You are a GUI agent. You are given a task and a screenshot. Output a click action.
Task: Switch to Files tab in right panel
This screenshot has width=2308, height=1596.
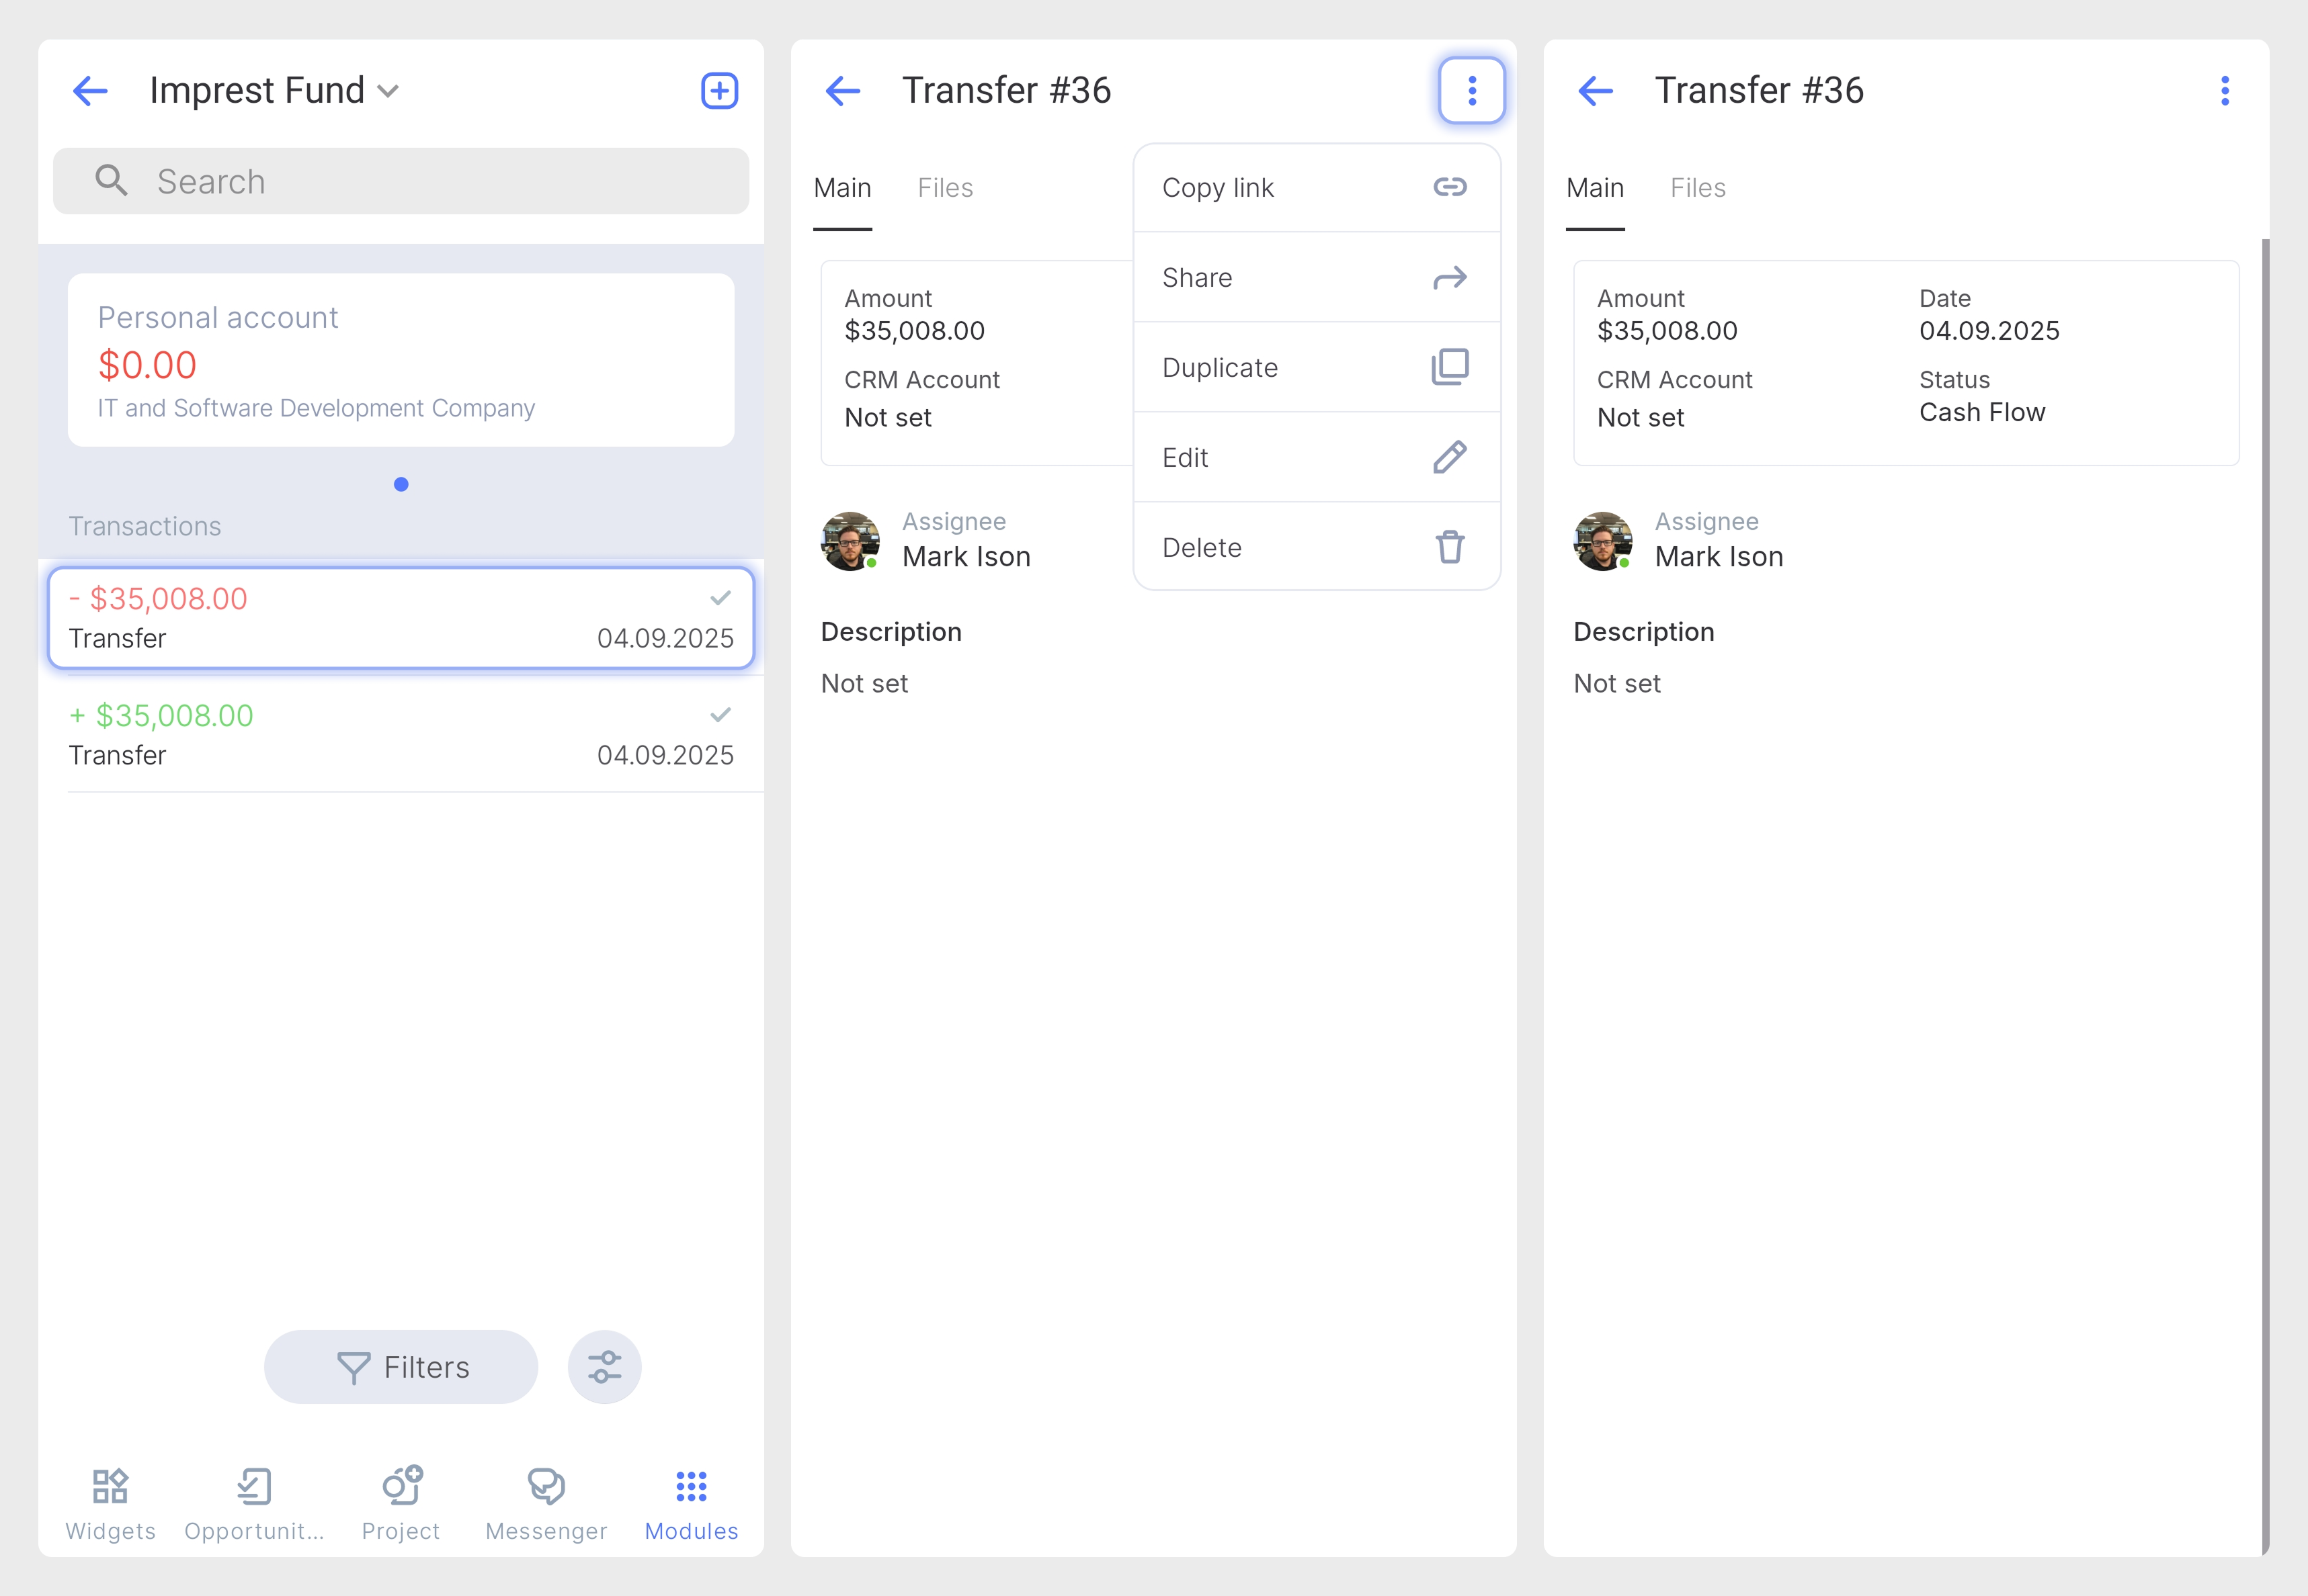tap(1698, 188)
